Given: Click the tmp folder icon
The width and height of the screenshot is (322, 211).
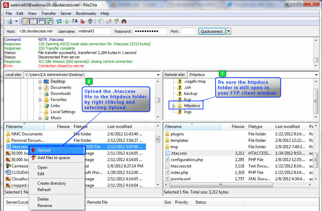Looking at the screenshot, I should coord(167,147).
